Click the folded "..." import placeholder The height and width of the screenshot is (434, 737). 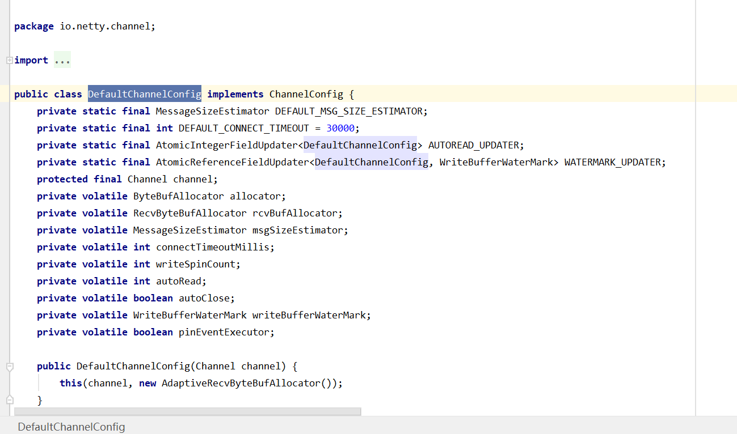tap(62, 60)
